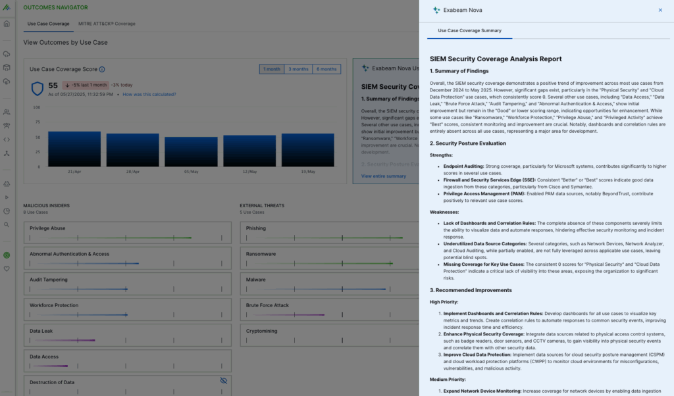Toggle visibility of Destruction of Data use case
Viewport: 674px width, 396px height.
(x=223, y=380)
